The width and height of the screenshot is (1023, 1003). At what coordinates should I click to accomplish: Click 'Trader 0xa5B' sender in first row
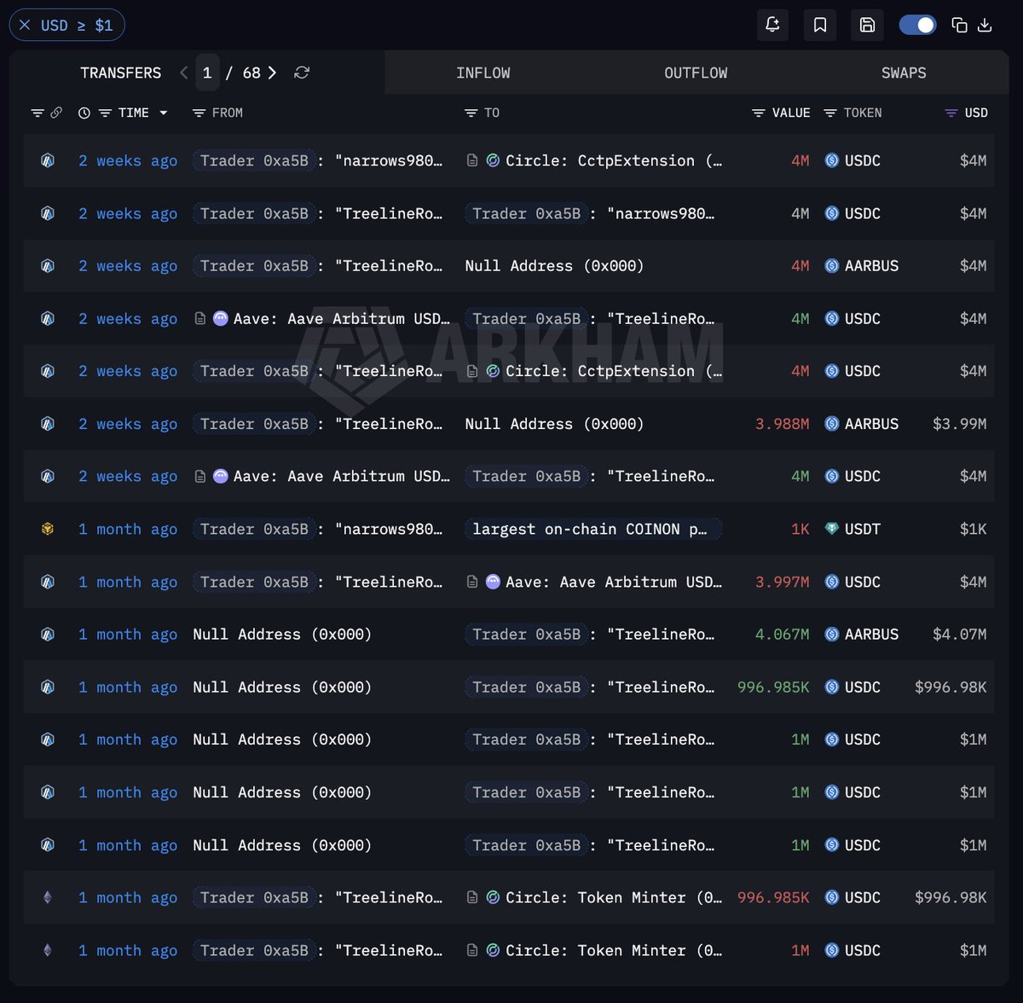[x=254, y=160]
